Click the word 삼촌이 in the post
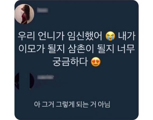 click(x=81, y=49)
